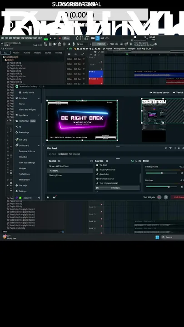The image size is (184, 327).
Task: Toggle mute dot on chords 1 track
Action: point(102,83)
